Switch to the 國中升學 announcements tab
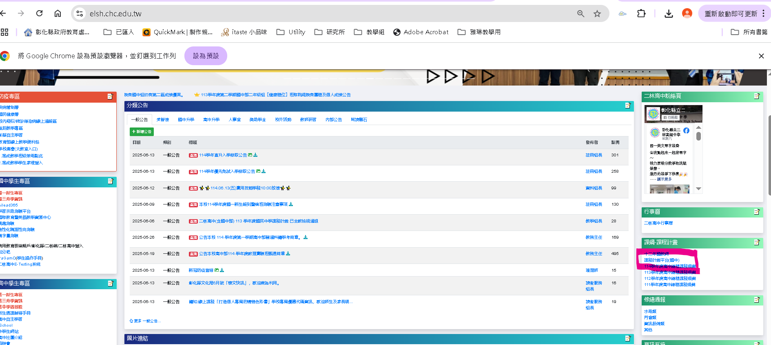 (x=186, y=120)
